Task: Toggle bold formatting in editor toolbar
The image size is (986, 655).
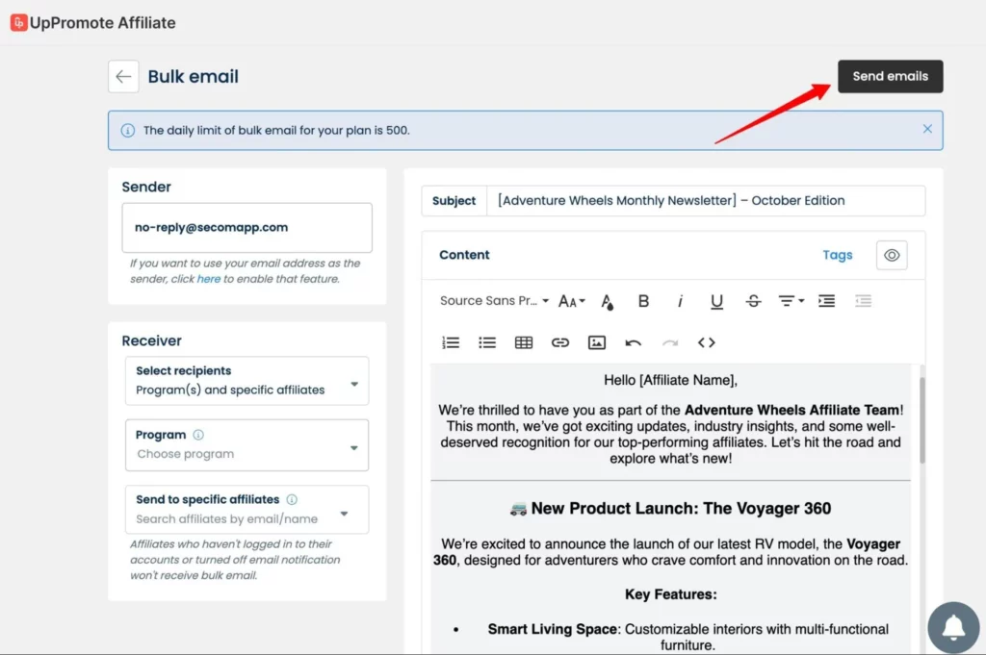Action: coord(643,301)
